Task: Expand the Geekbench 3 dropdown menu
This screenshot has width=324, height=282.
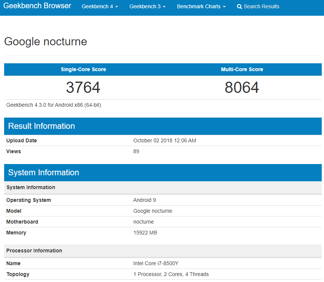Action: (x=147, y=7)
